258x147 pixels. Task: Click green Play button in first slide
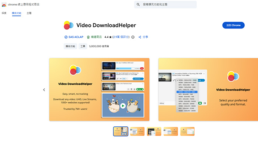(x=140, y=89)
